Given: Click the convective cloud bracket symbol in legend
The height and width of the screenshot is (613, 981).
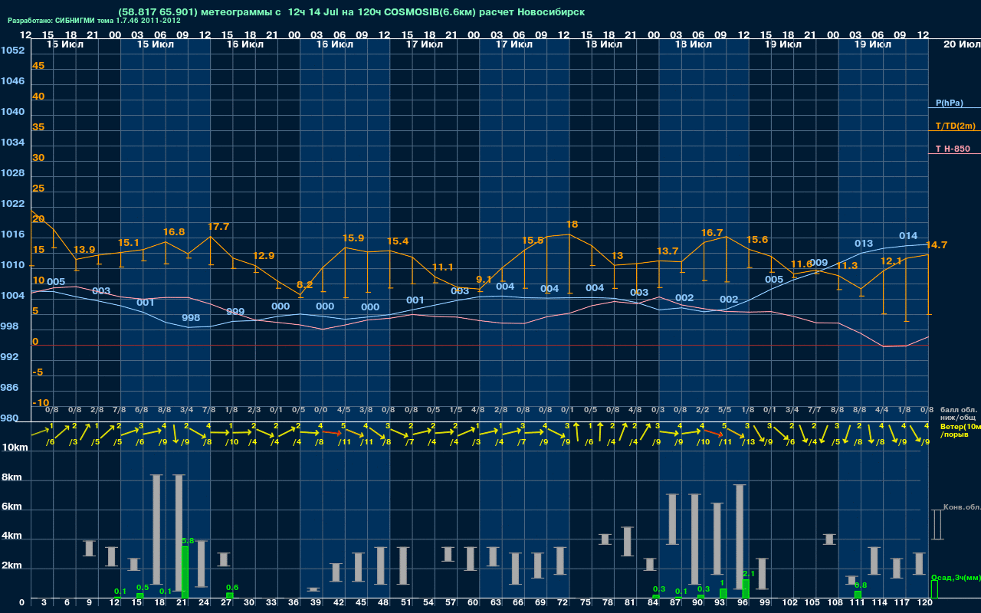Looking at the screenshot, I should click(937, 525).
